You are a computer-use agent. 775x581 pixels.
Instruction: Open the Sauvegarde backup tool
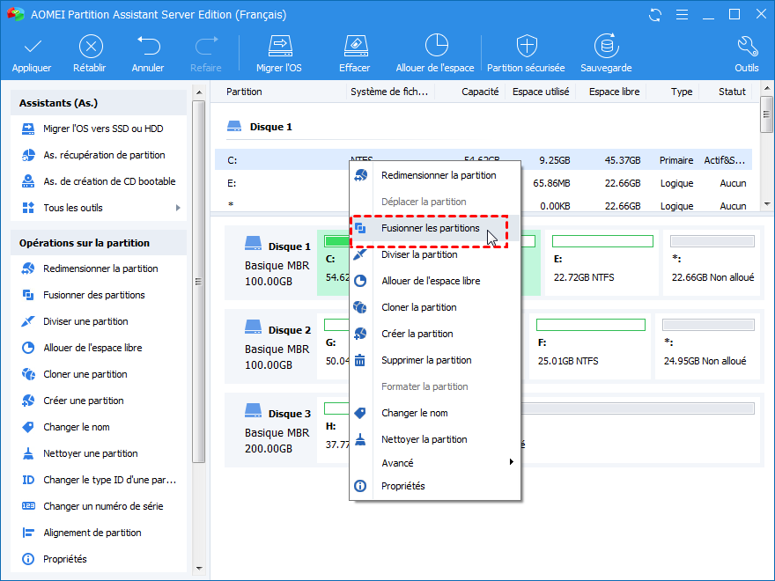606,47
